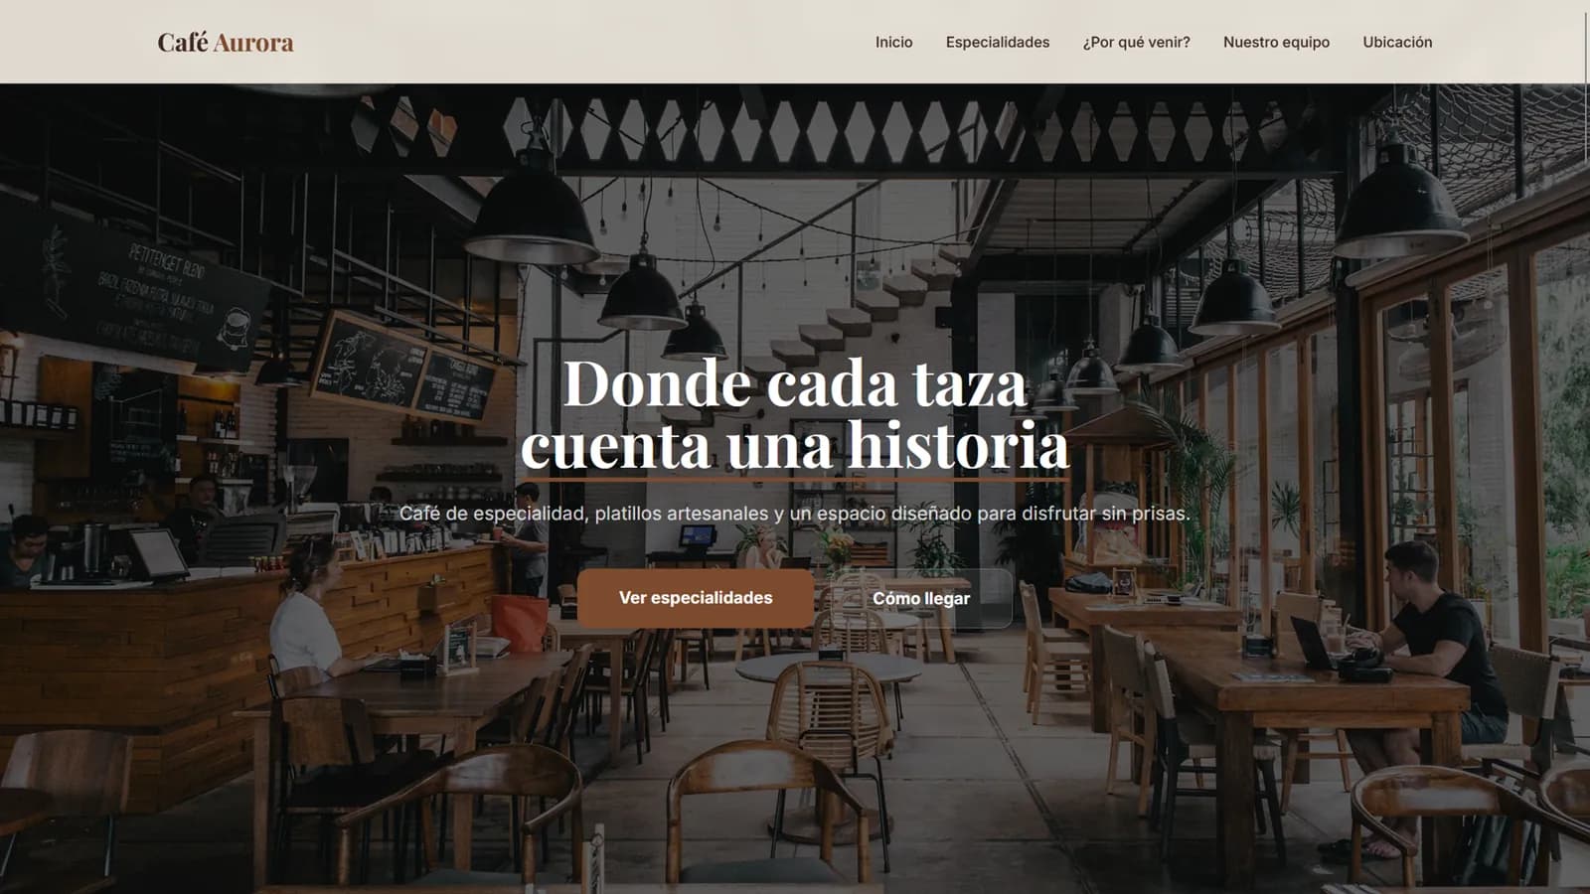
Task: Click the orange Ver especialidades call-to-action
Action: point(694,598)
